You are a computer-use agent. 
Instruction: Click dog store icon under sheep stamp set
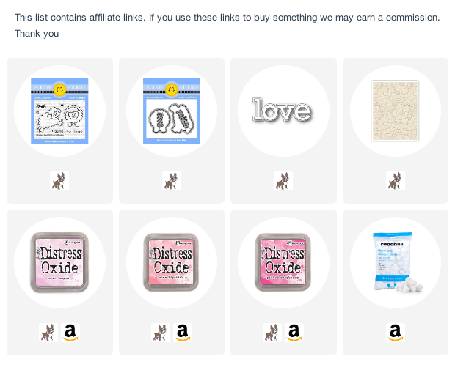coord(59,181)
